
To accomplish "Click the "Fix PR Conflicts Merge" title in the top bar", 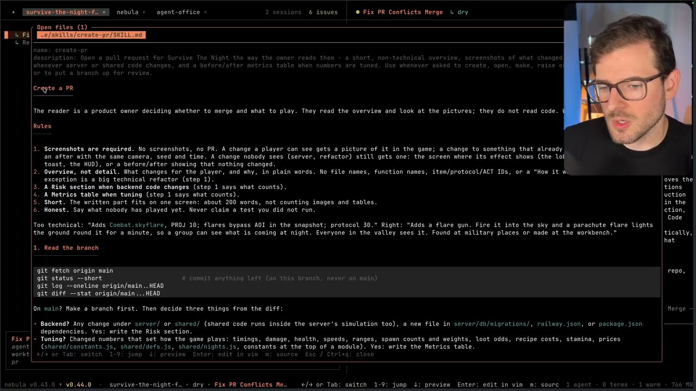I will [x=403, y=12].
